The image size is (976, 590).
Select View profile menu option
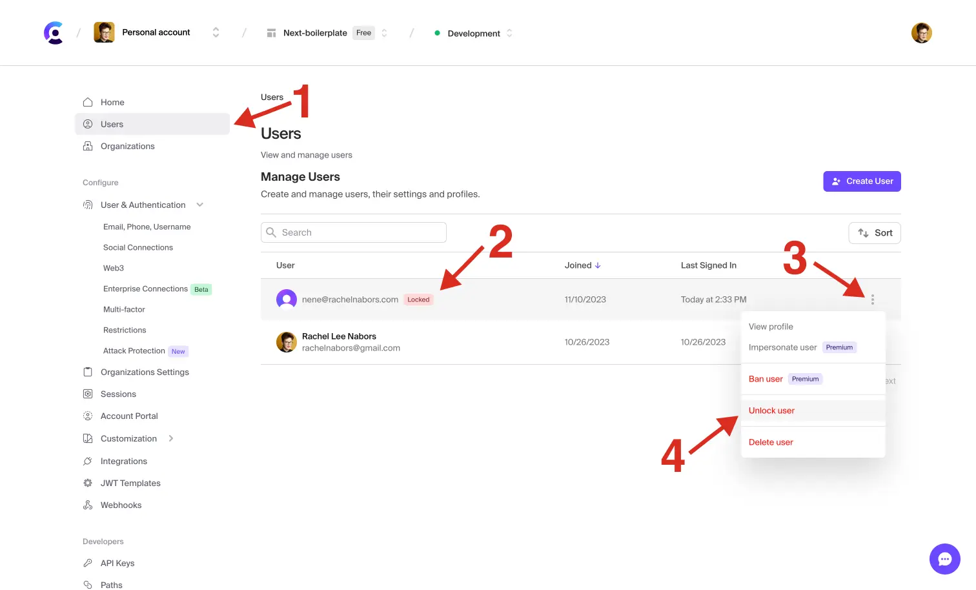[x=771, y=327]
